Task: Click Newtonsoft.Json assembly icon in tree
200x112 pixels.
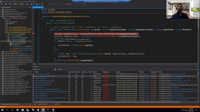Action: 3,94
